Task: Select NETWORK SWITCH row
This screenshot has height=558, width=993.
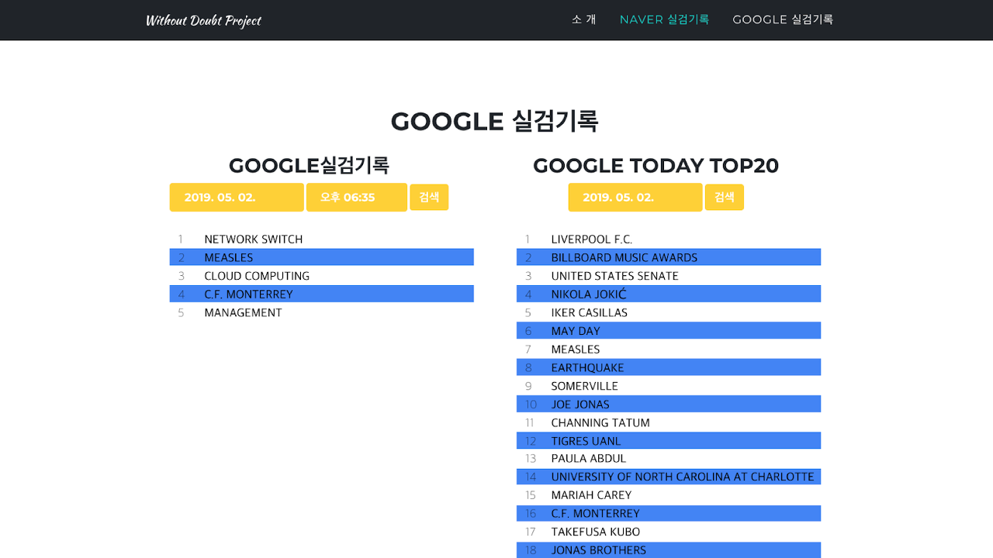Action: click(322, 239)
